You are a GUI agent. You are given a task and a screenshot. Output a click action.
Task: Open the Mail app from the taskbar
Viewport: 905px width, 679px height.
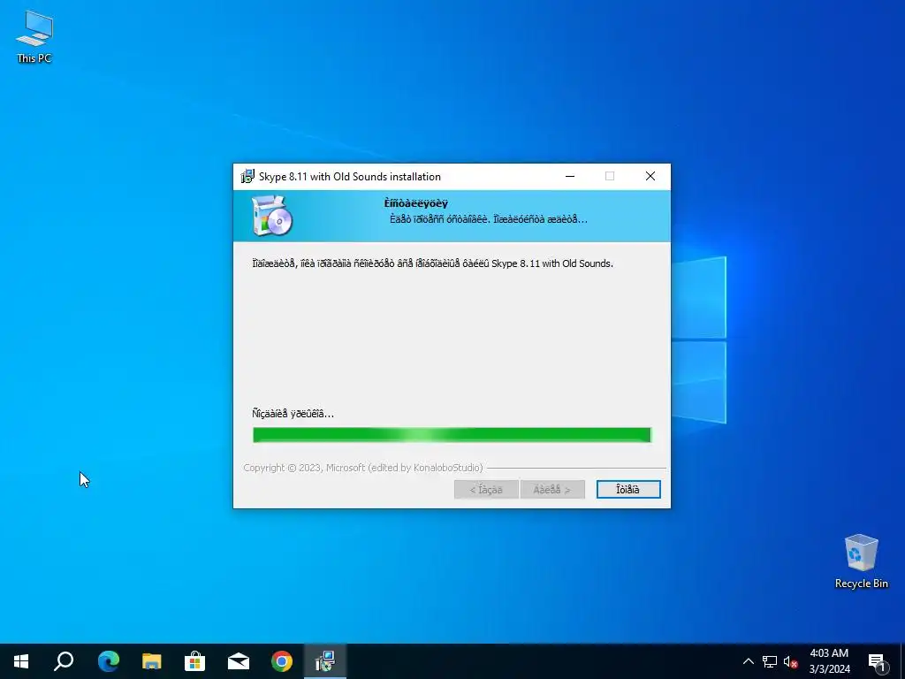(239, 661)
